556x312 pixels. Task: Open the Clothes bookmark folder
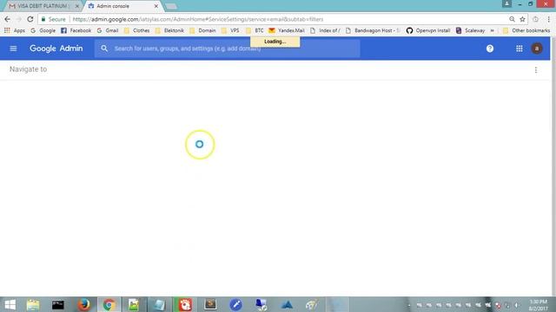[137, 31]
